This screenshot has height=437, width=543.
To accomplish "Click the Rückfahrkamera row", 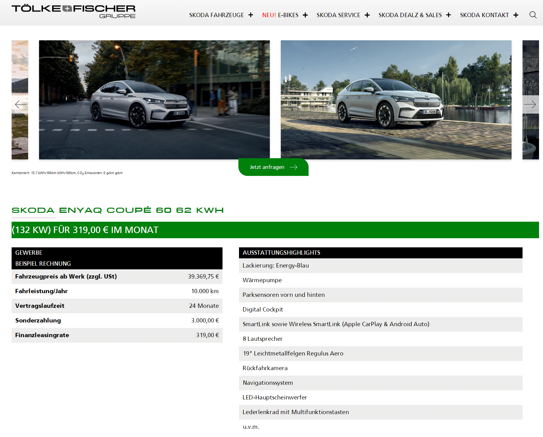I will click(x=381, y=368).
